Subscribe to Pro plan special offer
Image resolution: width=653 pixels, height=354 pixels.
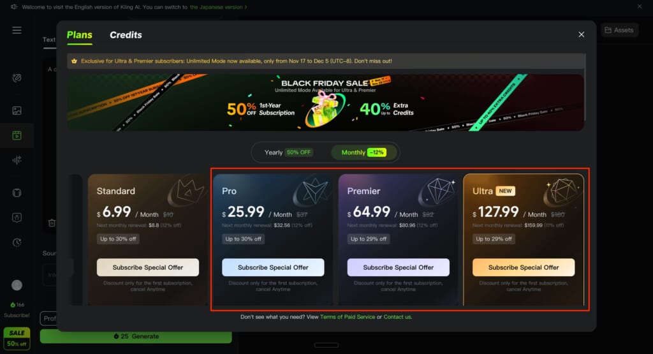pos(273,267)
